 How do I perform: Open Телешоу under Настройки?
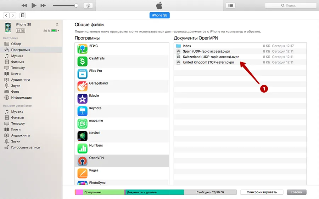tap(31, 68)
